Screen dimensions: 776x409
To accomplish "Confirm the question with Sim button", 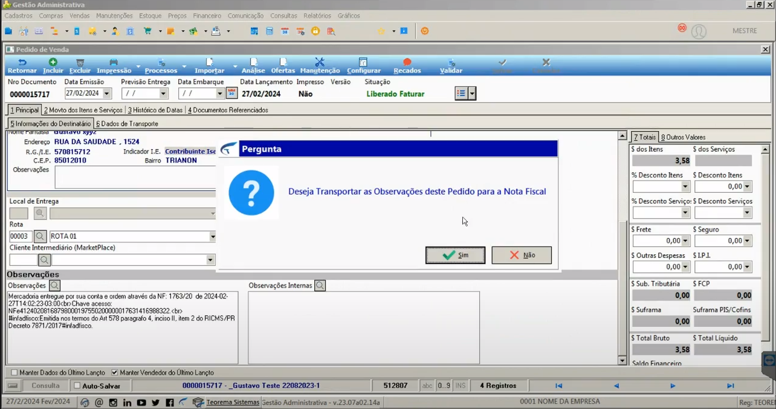I will click(455, 256).
